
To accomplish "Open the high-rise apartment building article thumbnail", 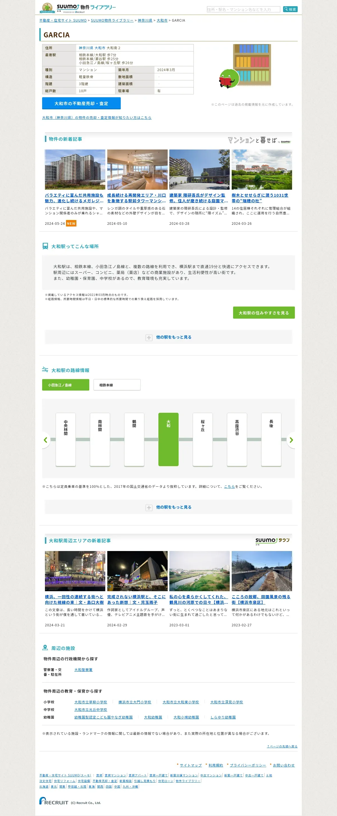I will coord(75,169).
